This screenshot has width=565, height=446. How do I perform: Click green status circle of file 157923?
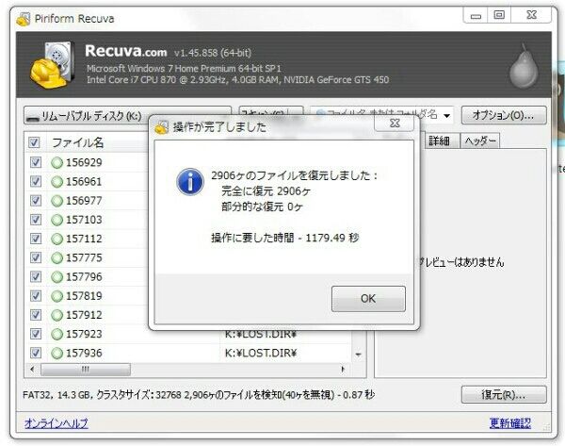(56, 334)
